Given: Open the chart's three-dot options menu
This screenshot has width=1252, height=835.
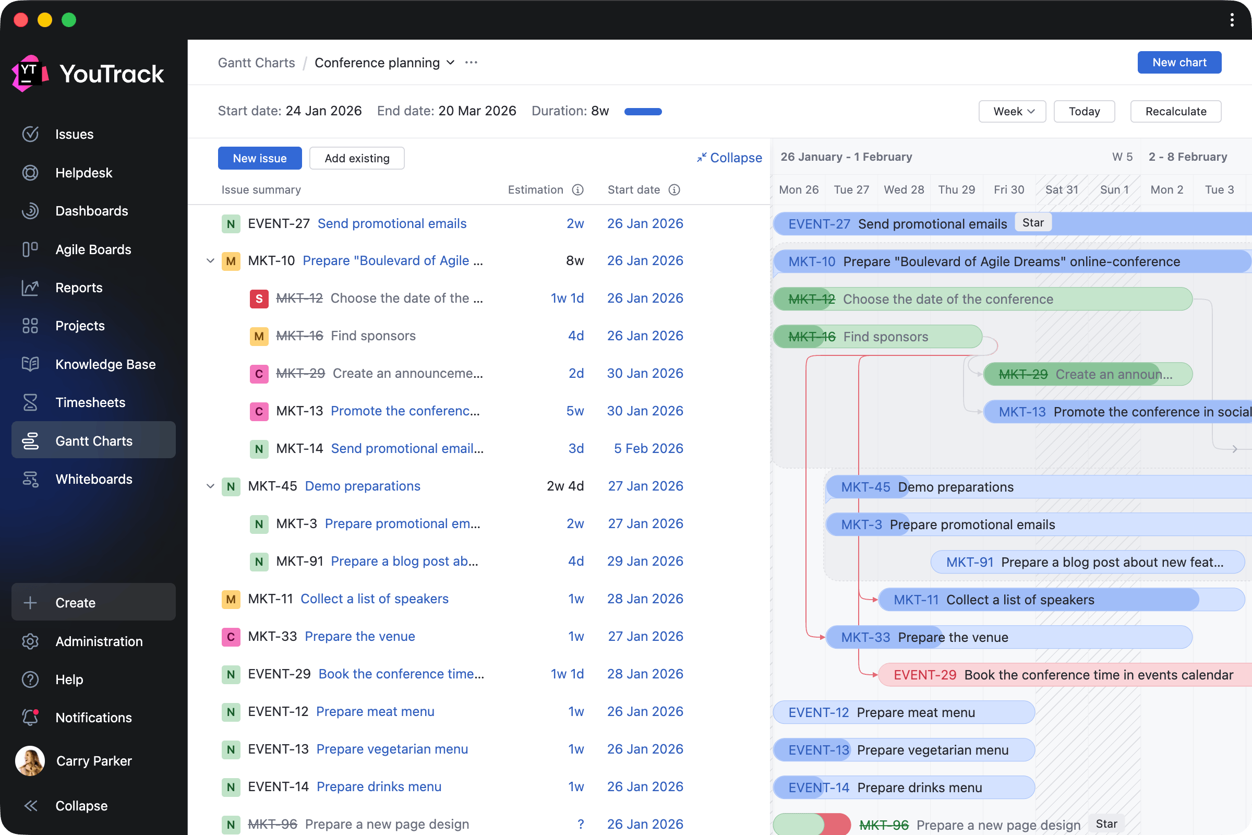Looking at the screenshot, I should (x=471, y=63).
